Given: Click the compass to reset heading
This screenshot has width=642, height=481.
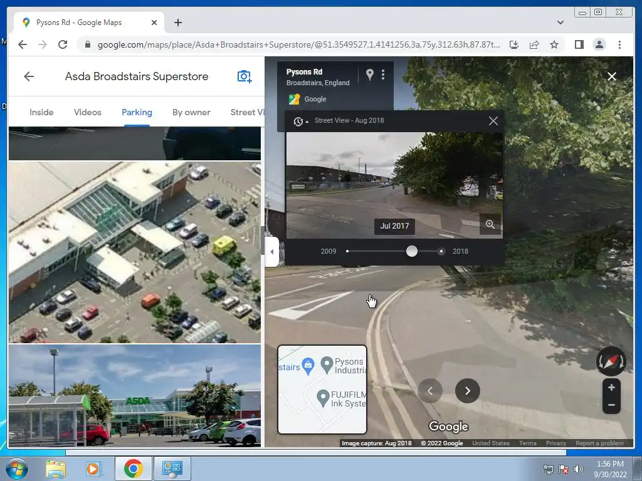Looking at the screenshot, I should [x=611, y=361].
